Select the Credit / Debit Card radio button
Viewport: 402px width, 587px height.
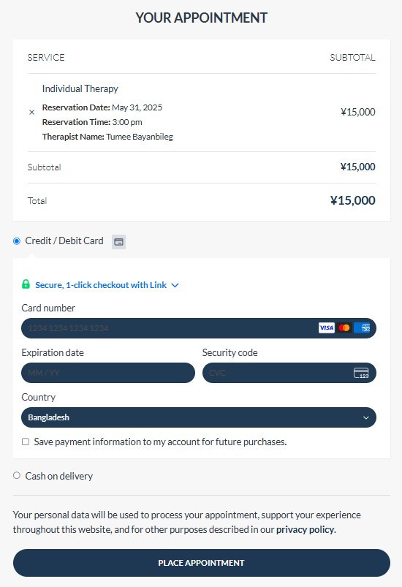point(17,241)
